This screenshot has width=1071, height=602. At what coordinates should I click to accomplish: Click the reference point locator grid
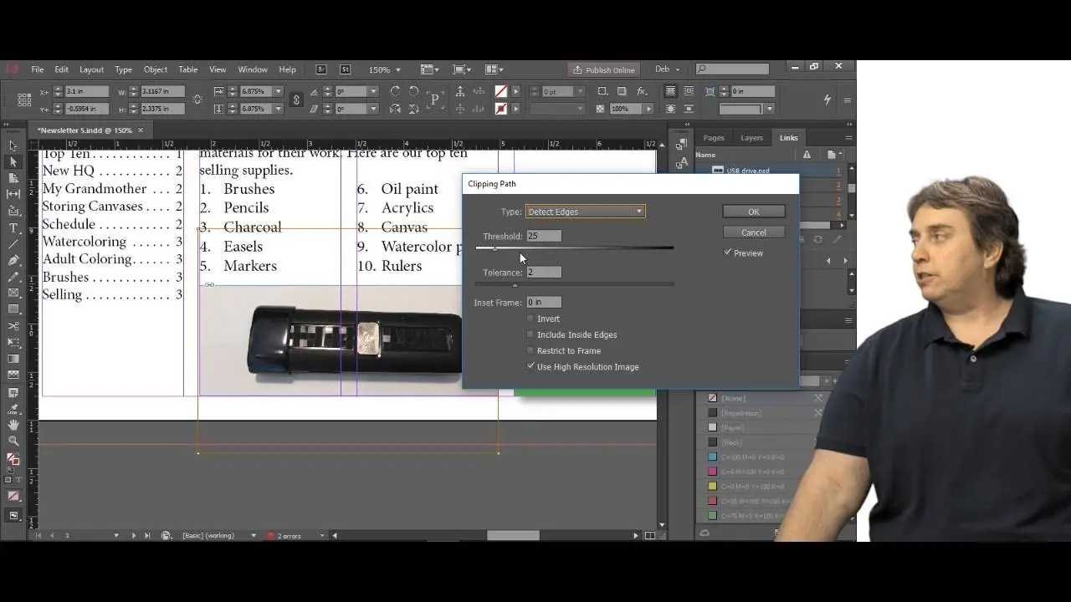25,99
